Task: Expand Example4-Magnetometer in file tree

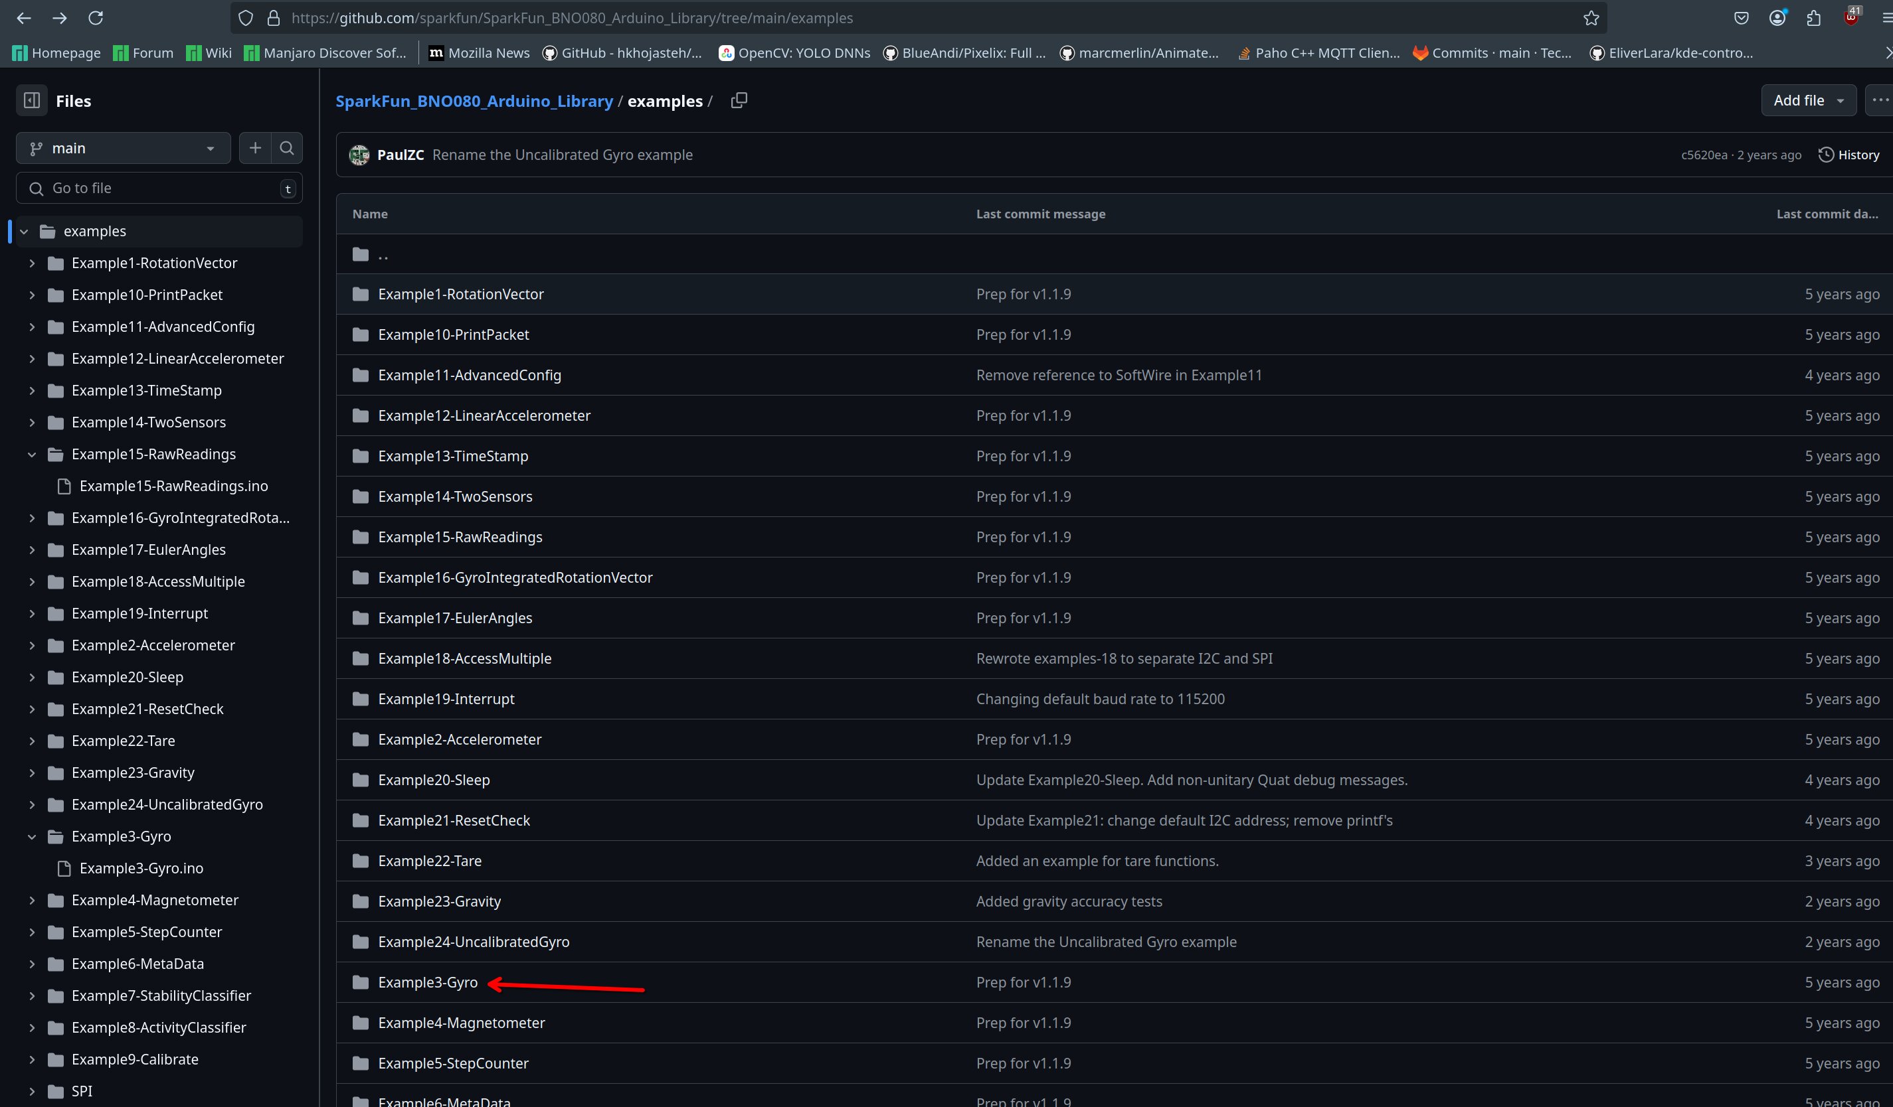Action: (x=32, y=900)
